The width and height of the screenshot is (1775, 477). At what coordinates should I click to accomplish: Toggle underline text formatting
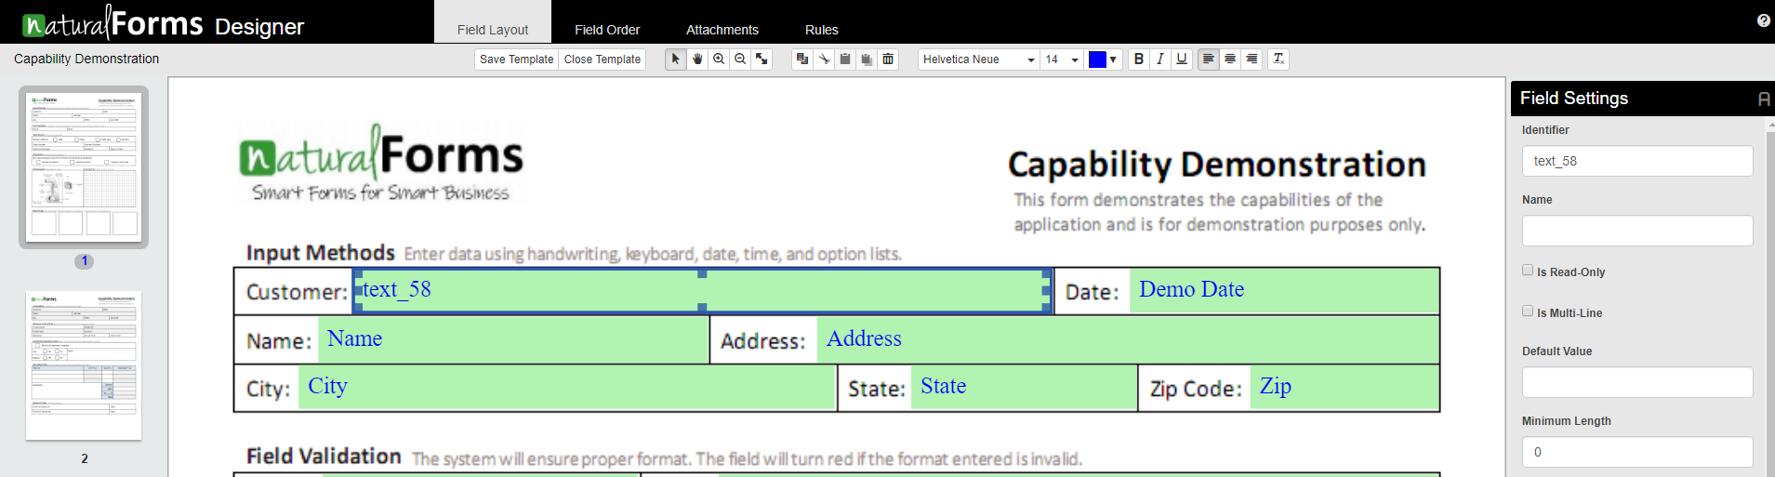pos(1182,59)
